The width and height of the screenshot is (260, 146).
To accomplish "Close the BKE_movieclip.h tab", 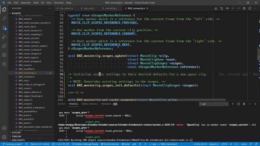I will tap(147, 8).
